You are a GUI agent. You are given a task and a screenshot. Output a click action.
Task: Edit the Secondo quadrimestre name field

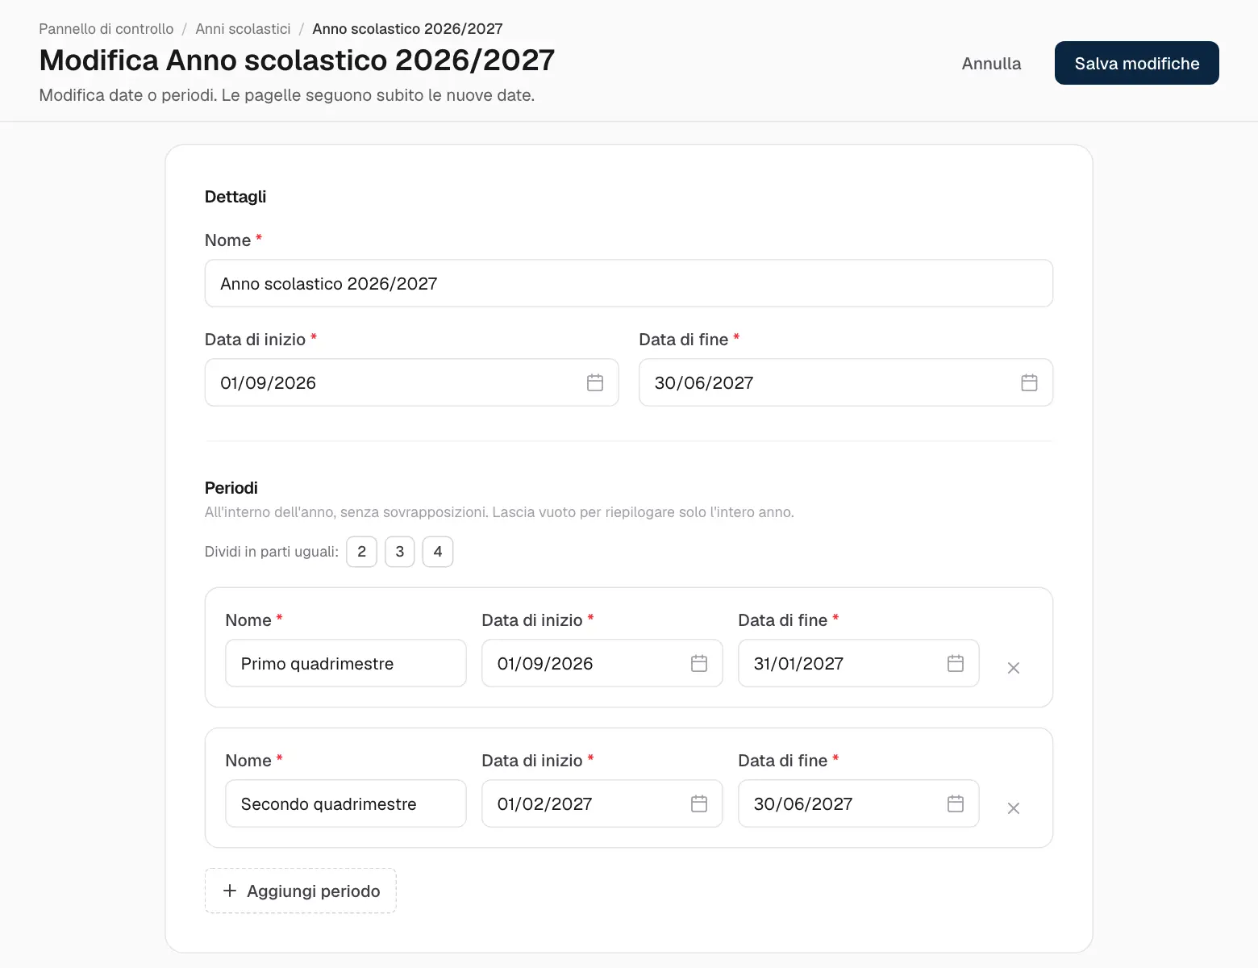346,803
